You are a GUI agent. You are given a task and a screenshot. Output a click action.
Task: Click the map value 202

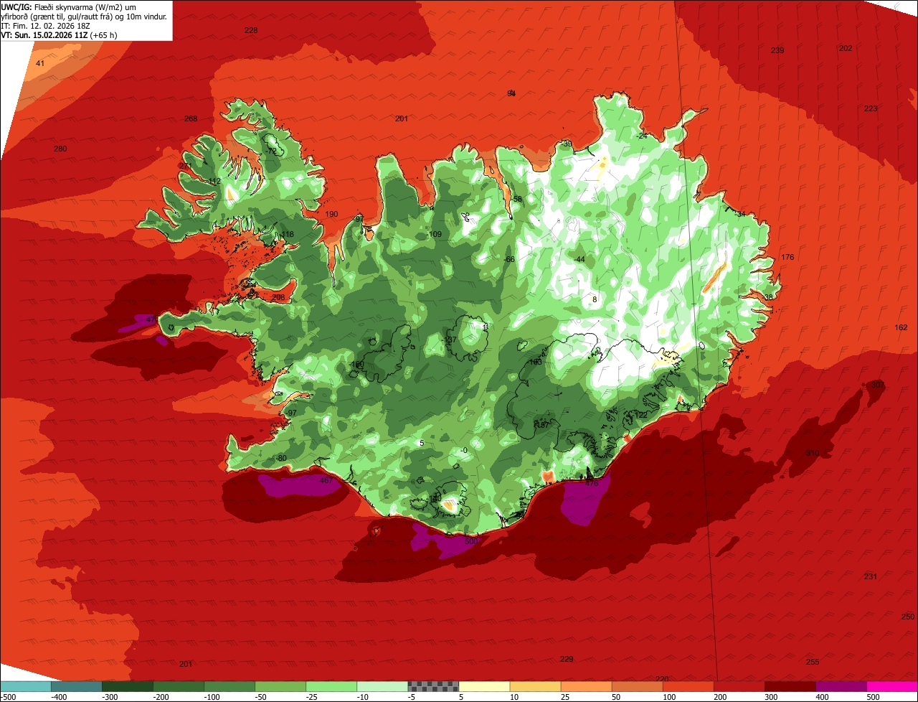tap(846, 48)
